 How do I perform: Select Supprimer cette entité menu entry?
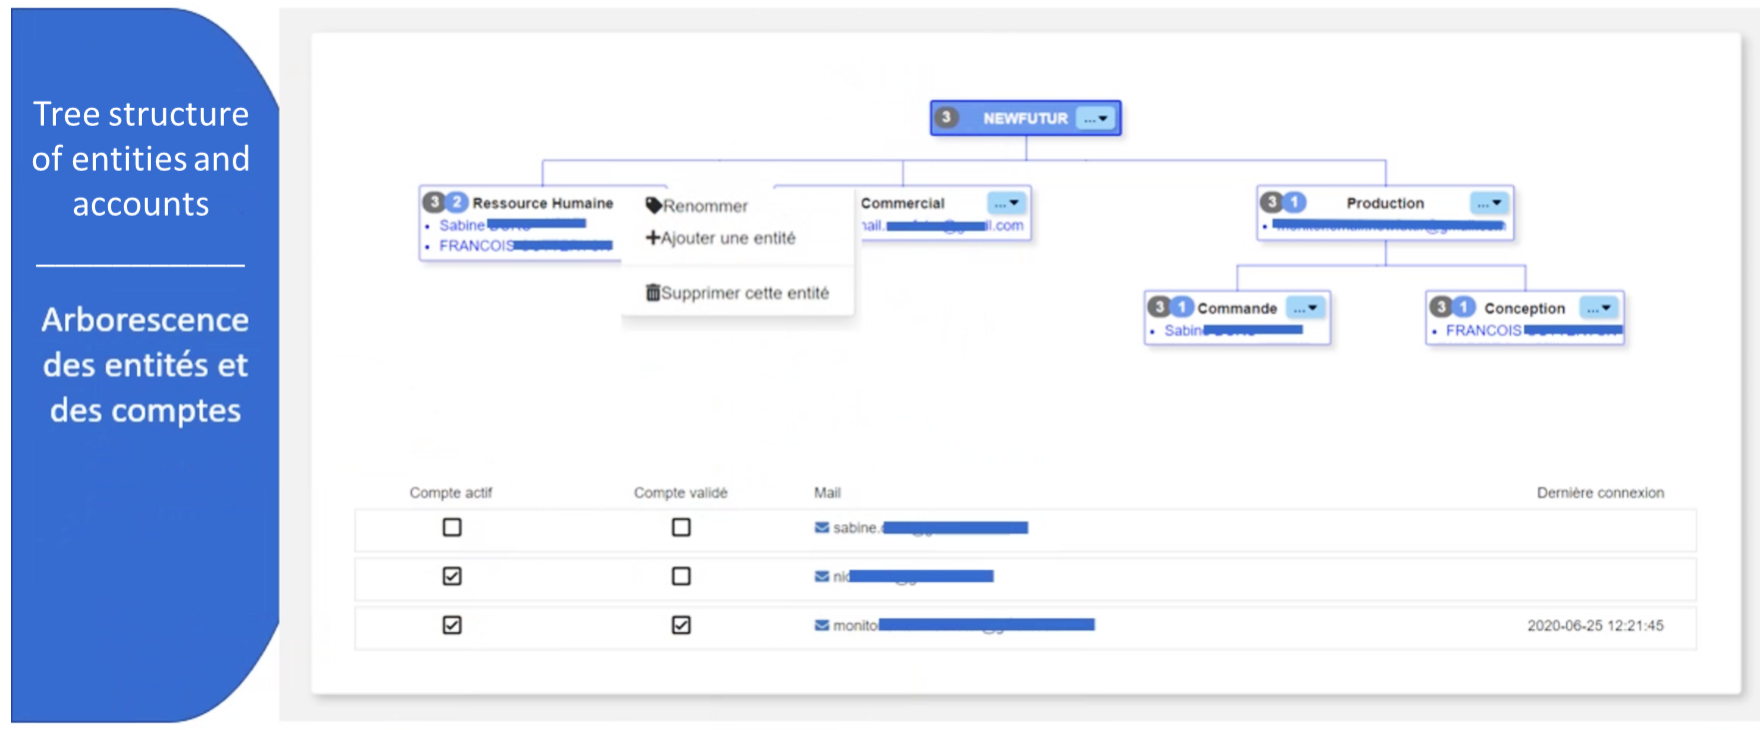(745, 293)
